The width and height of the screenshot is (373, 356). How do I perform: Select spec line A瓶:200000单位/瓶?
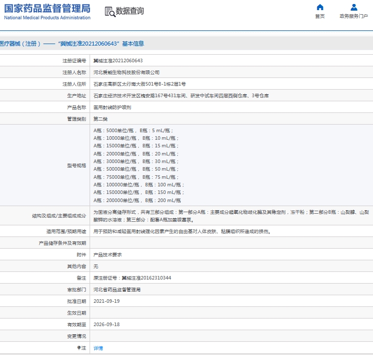[x=137, y=201]
